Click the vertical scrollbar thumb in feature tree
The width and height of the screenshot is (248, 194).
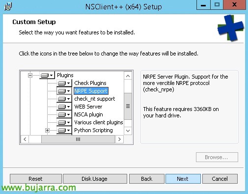point(128,106)
